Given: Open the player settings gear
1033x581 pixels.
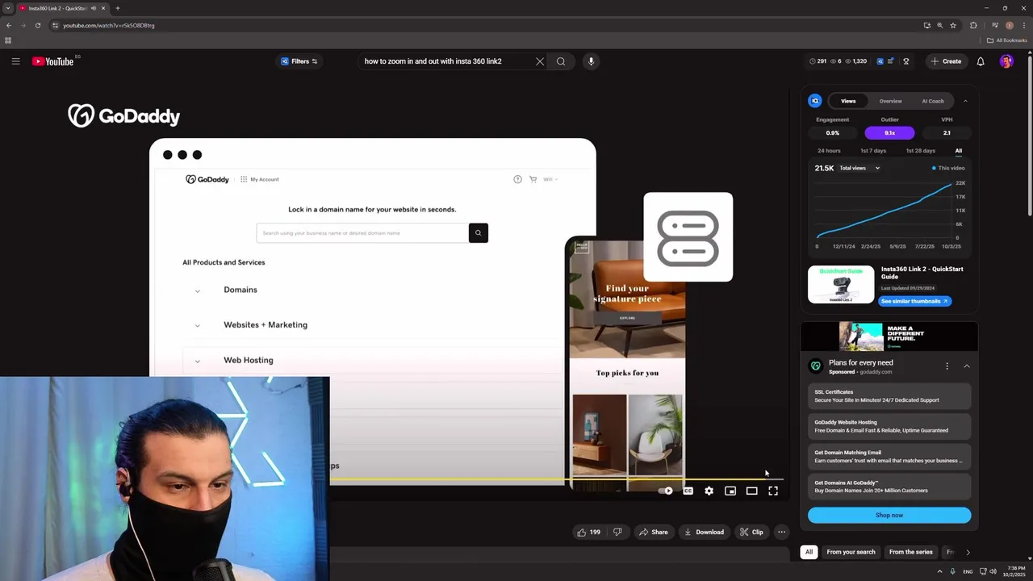Looking at the screenshot, I should 709,491.
